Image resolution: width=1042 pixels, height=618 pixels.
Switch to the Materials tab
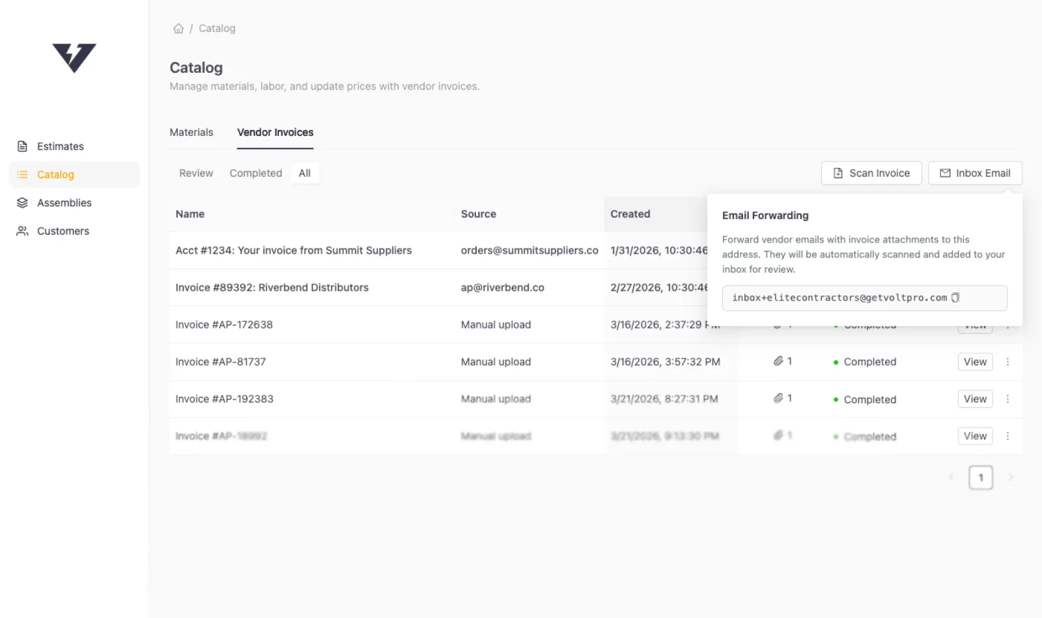pyautogui.click(x=191, y=132)
